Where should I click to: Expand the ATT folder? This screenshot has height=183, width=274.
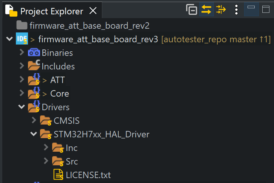pos(22,80)
